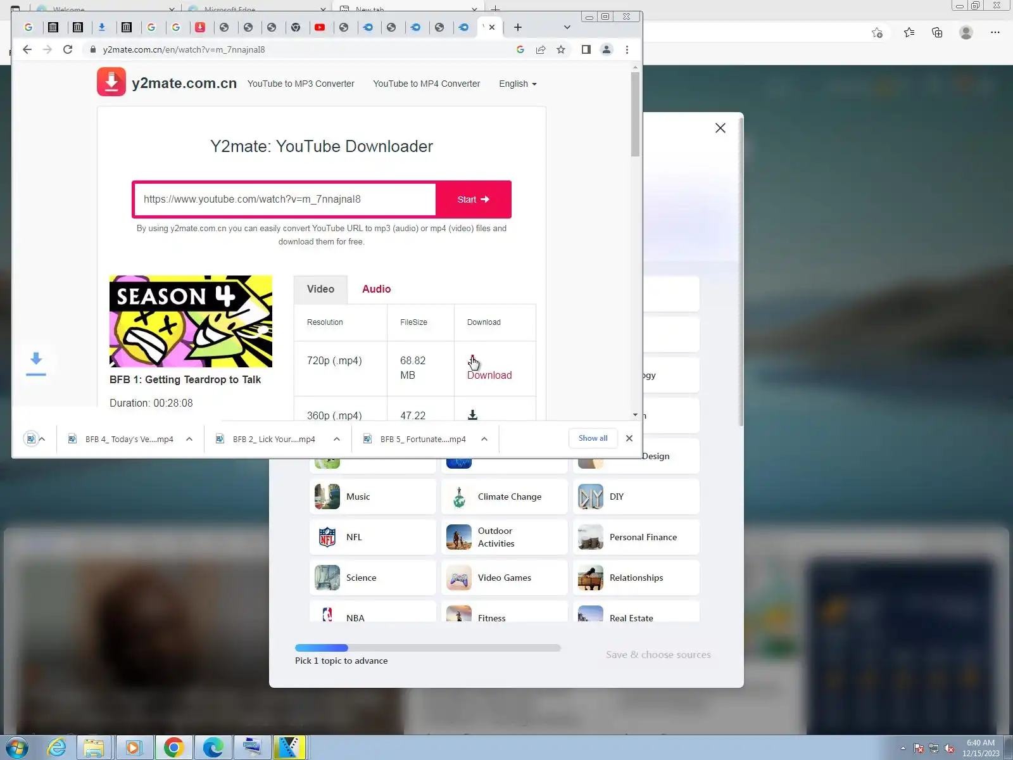Open Windows Media Player from the taskbar
Screen dimensions: 1013x760
[133, 748]
